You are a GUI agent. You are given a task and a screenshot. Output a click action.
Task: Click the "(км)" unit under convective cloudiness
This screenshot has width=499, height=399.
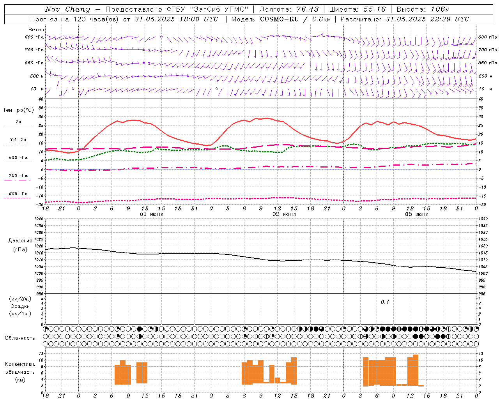(20, 380)
